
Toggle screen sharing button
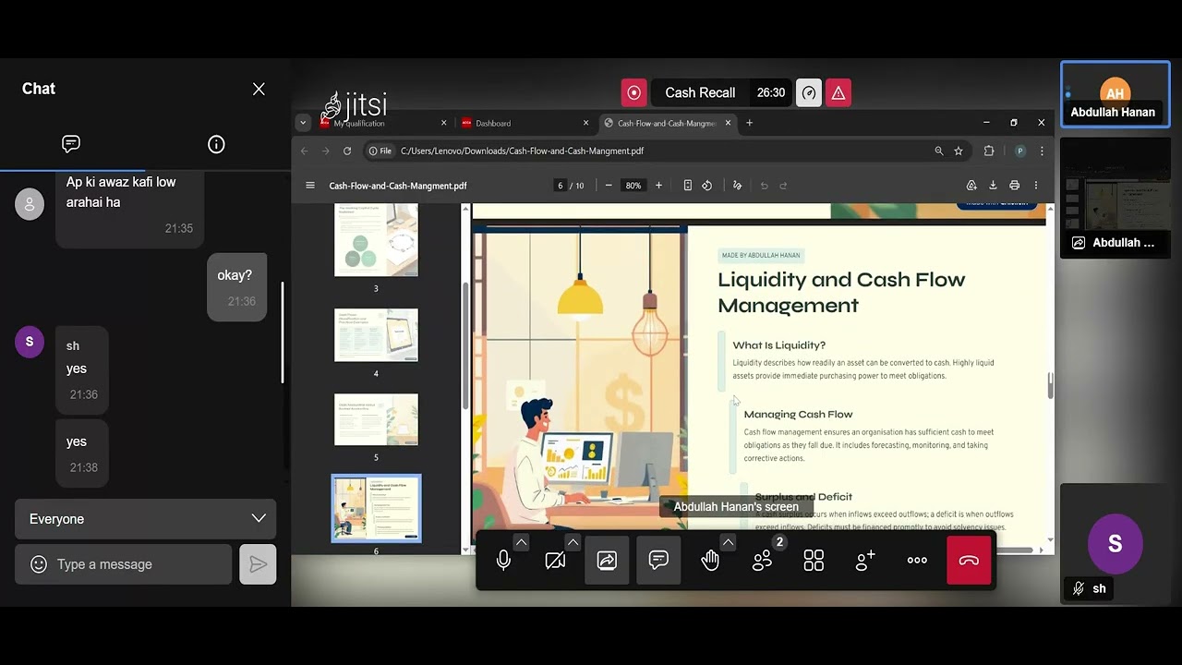[x=607, y=561]
